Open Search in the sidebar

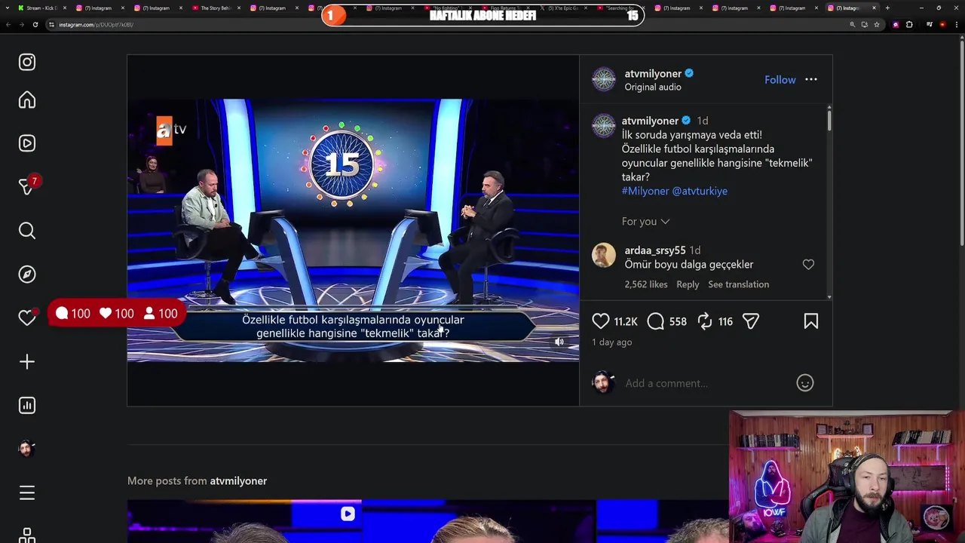(27, 231)
